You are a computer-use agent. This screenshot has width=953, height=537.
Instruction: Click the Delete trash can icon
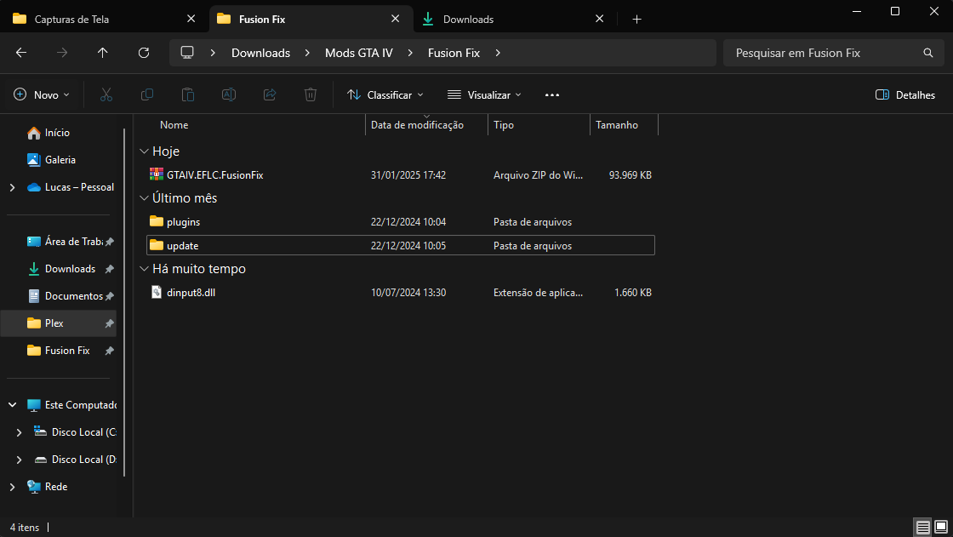click(311, 94)
